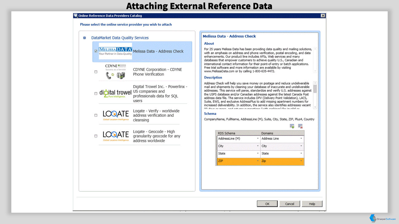Click the Melissa Data - Address Check details title

tap(229, 36)
